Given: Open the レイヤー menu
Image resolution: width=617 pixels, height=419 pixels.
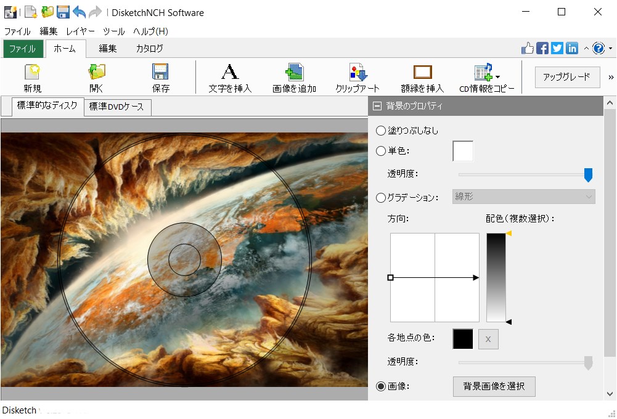Looking at the screenshot, I should [x=80, y=31].
